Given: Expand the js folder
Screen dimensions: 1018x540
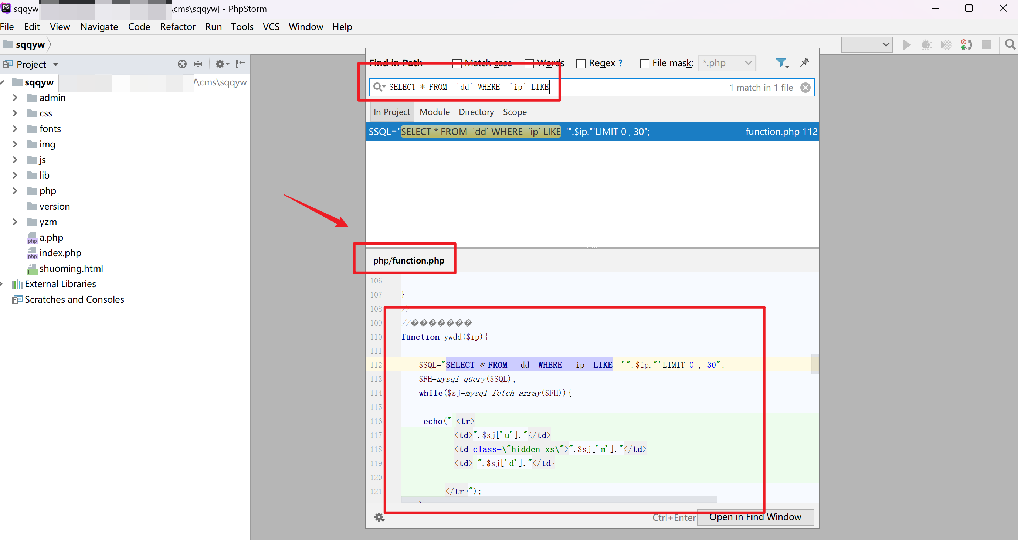Looking at the screenshot, I should coord(15,160).
